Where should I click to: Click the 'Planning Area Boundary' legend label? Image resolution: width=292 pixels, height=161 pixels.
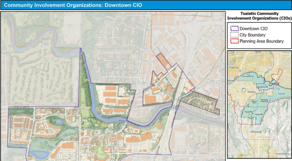pyautogui.click(x=261, y=41)
